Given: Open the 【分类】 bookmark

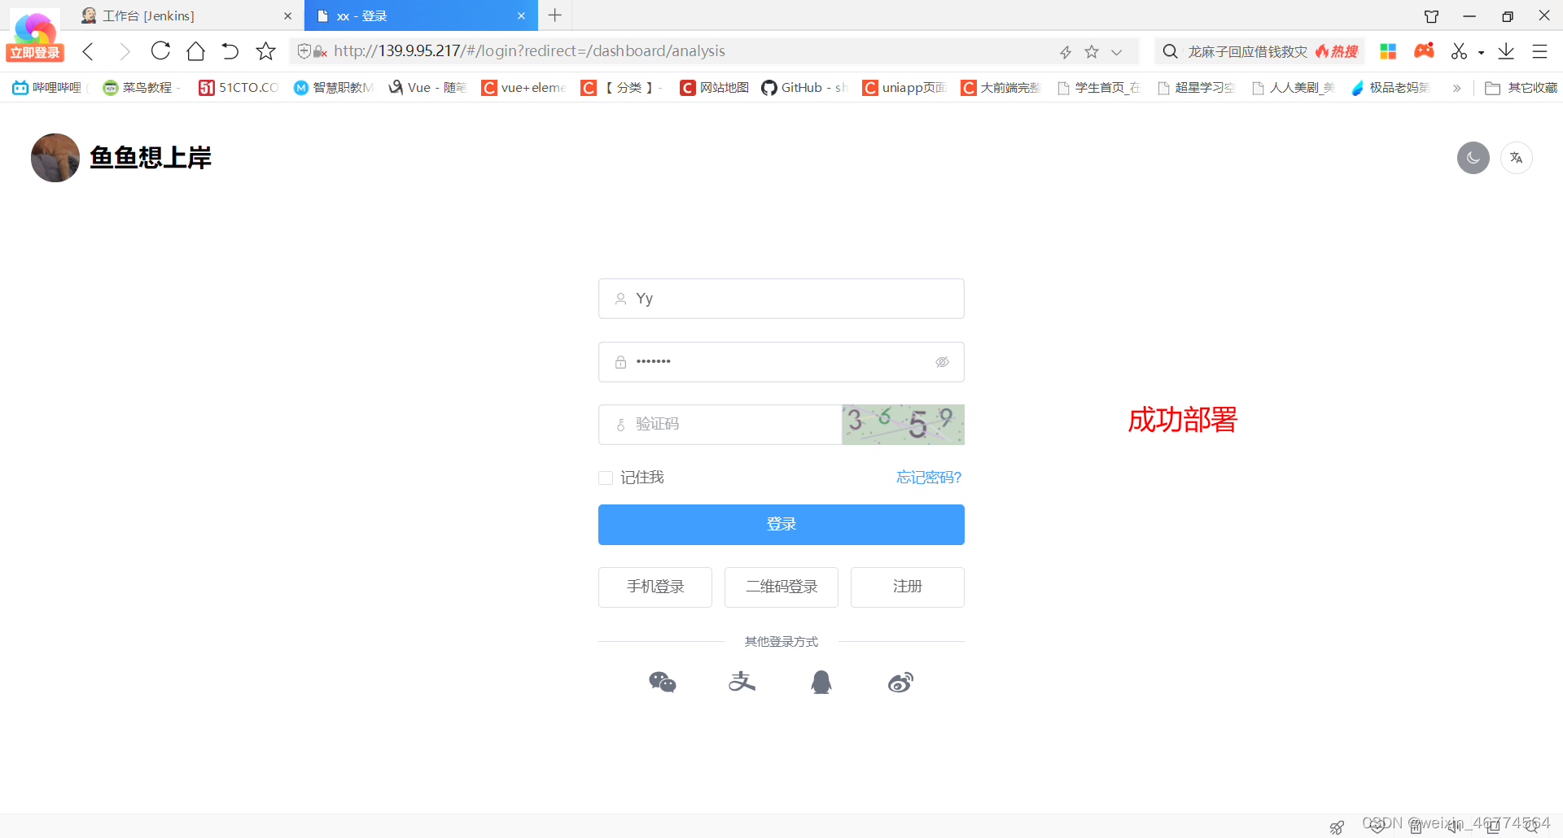Looking at the screenshot, I should coord(621,87).
